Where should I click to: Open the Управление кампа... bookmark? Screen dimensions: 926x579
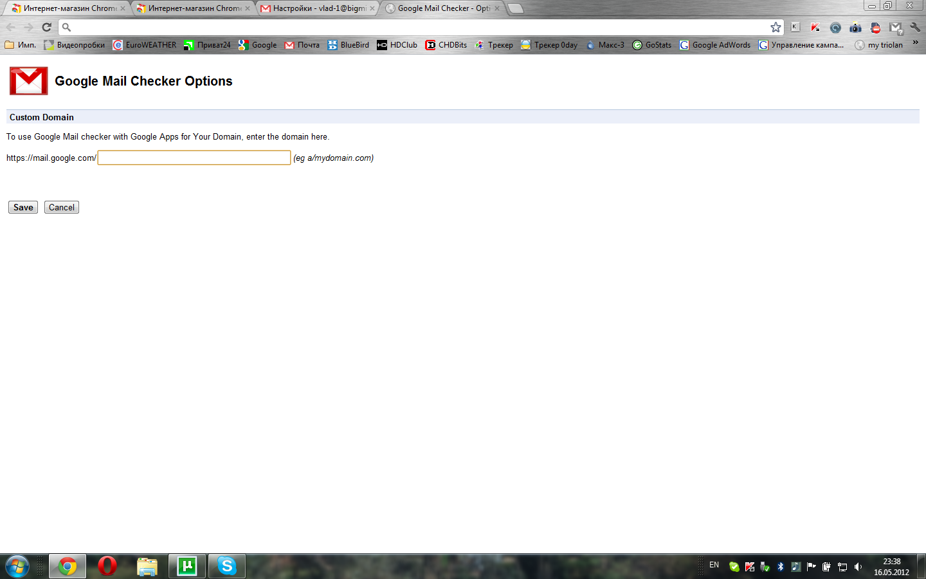click(x=801, y=45)
